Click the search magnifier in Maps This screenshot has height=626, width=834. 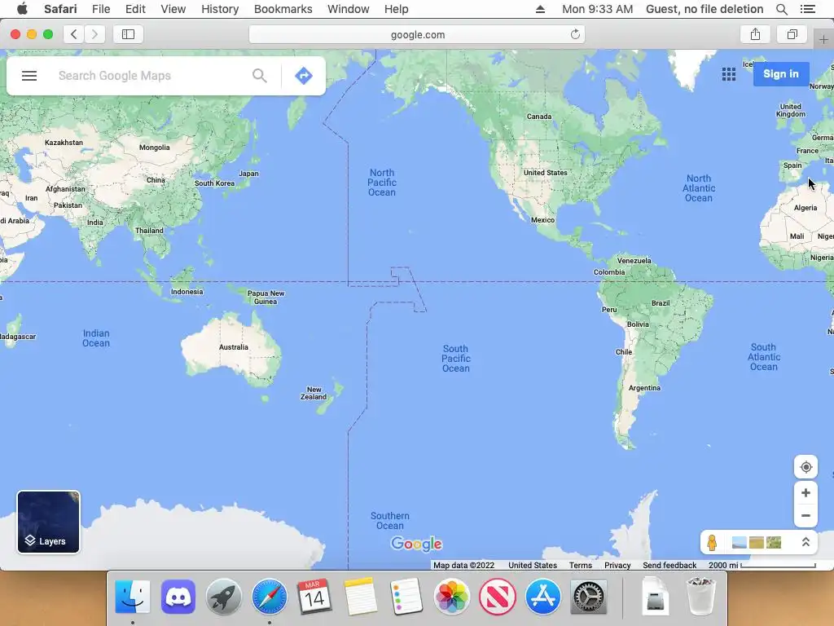[x=260, y=76]
